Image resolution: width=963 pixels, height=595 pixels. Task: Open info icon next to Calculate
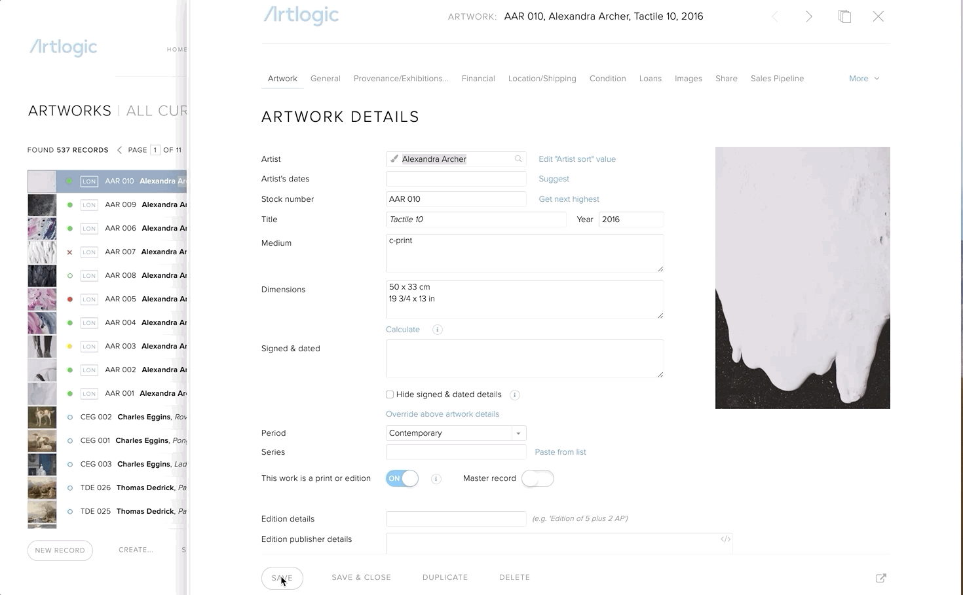[438, 330]
